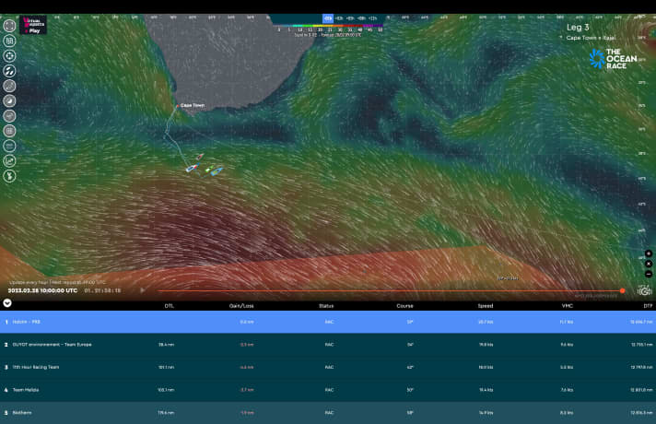Toggle fullscreen map view icon
The width and height of the screenshot is (656, 424).
pos(9,26)
